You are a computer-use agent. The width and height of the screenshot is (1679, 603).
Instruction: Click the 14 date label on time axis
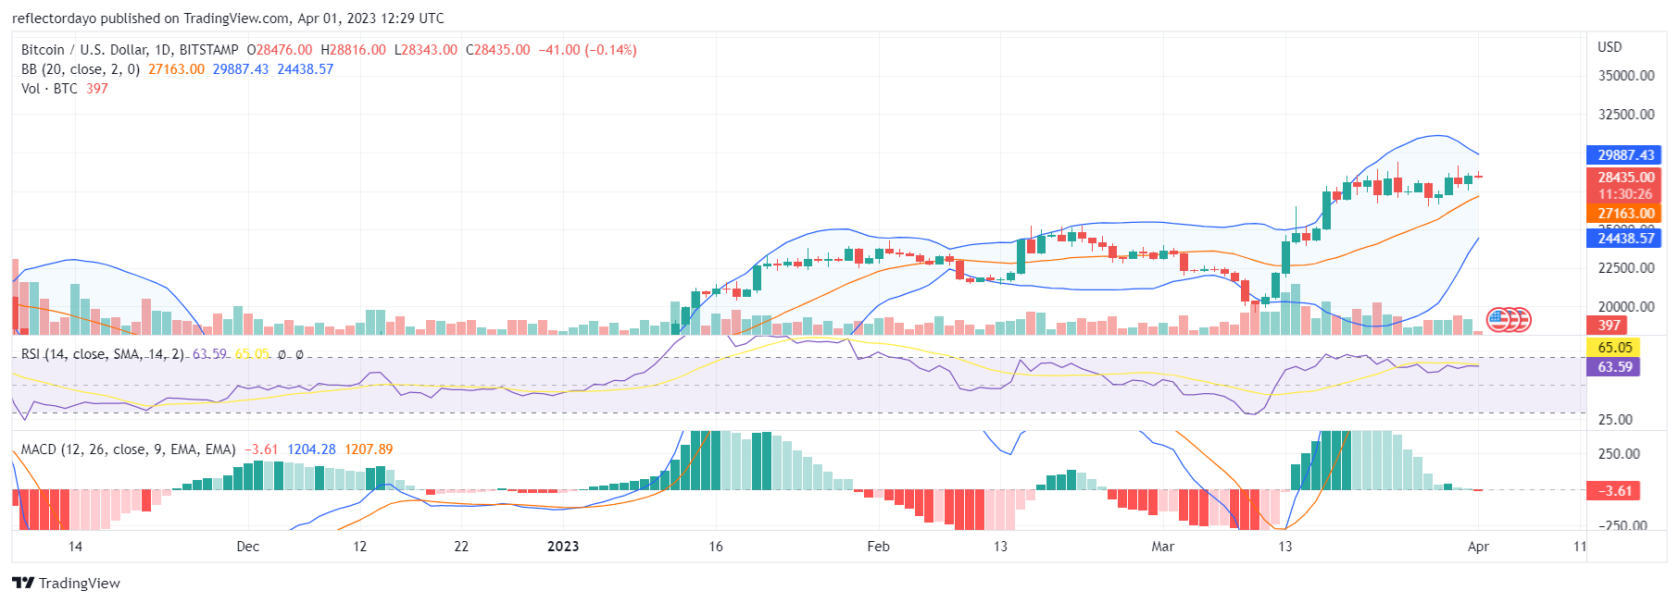[x=75, y=547]
